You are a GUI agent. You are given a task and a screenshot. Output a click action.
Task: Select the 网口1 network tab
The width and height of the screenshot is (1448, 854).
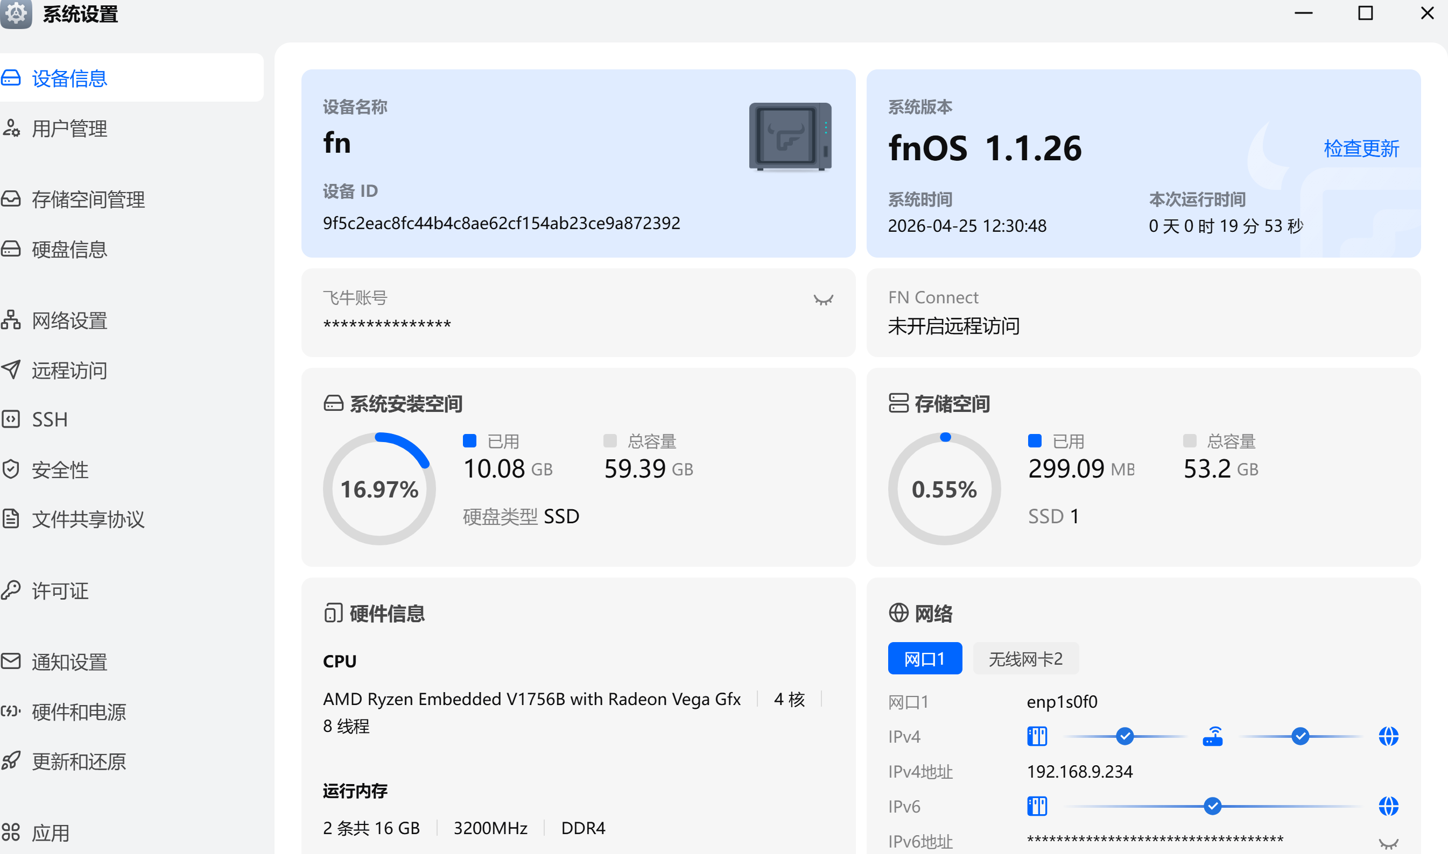click(924, 658)
